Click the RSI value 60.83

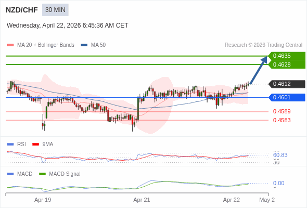point(280,155)
